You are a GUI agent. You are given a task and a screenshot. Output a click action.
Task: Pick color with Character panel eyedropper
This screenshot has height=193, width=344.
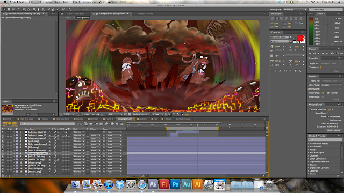pyautogui.click(x=295, y=38)
